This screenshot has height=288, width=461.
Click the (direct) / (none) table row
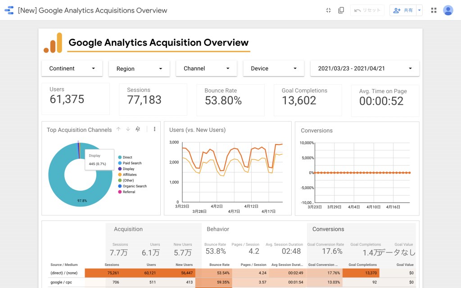coord(232,273)
